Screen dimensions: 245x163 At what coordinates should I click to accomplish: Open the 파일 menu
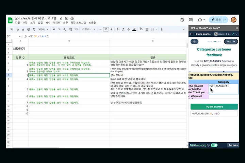(x=17, y=23)
